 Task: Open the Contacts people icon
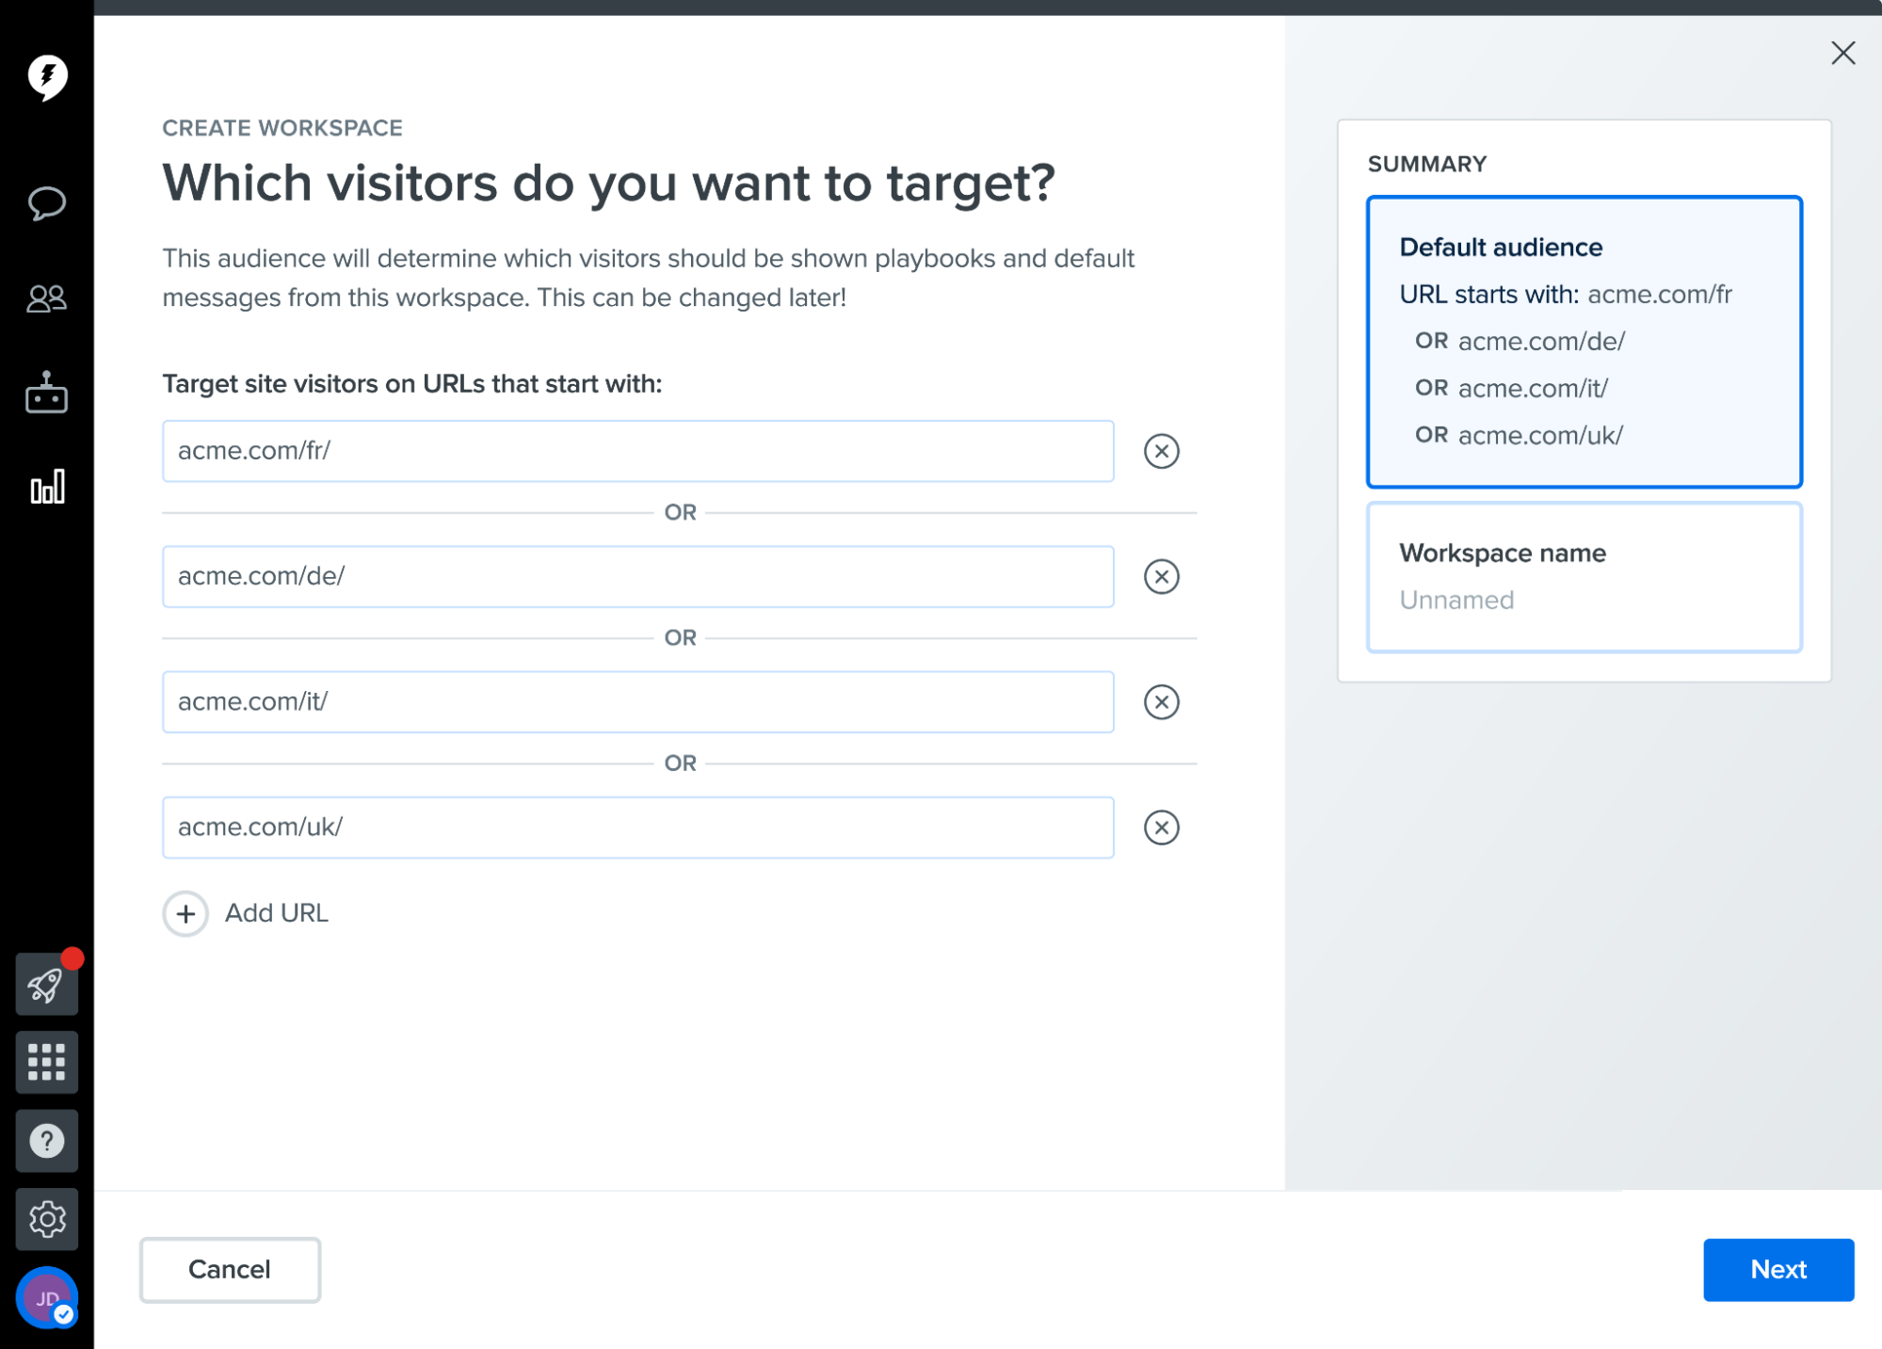47,298
